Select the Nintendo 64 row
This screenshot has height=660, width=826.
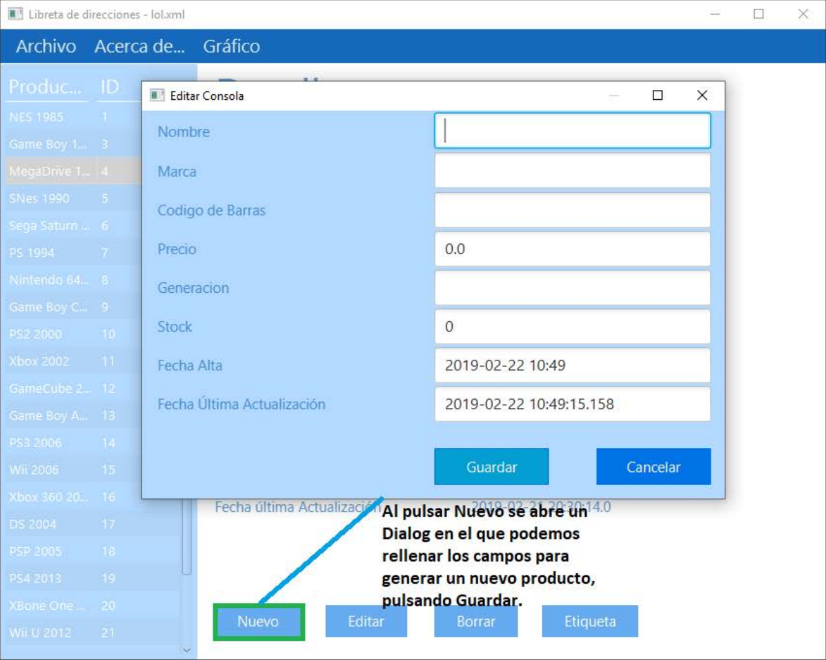pos(73,280)
